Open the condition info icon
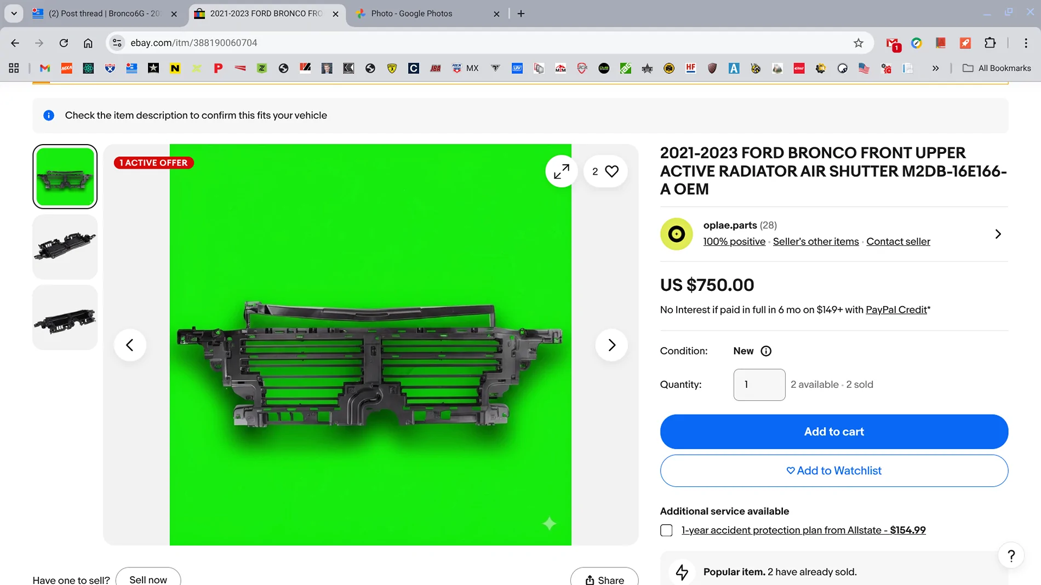Screen dimensions: 1041x585 click(x=766, y=351)
